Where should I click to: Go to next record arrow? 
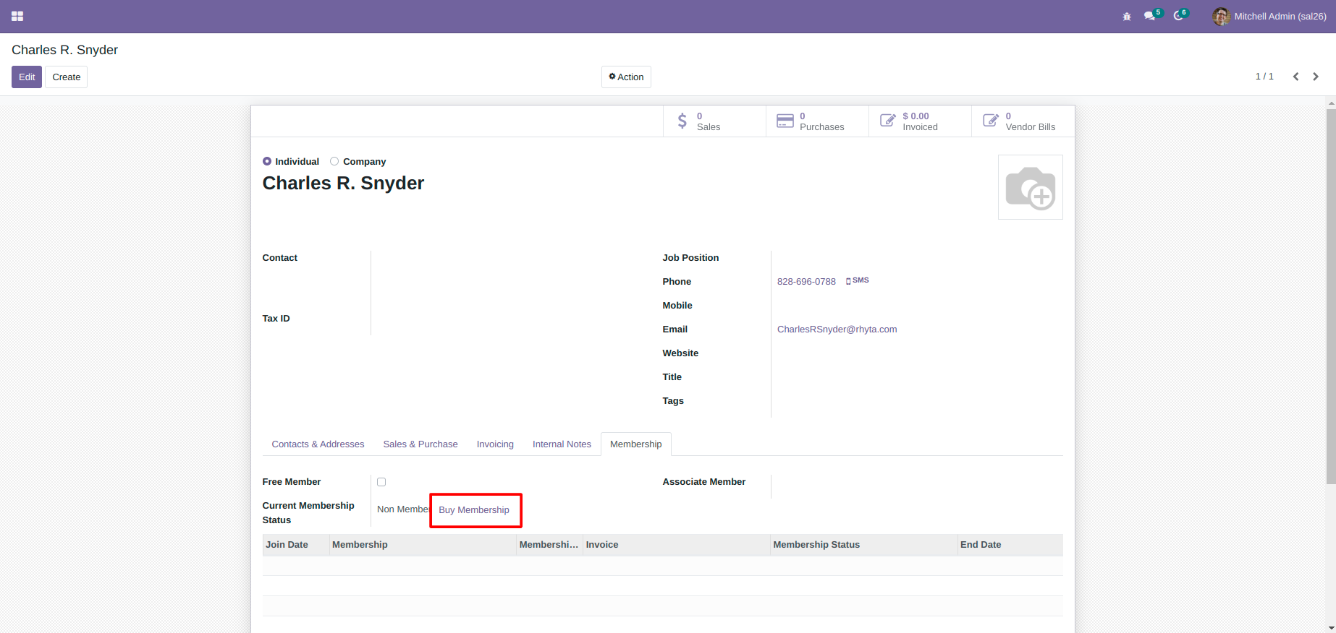click(1316, 77)
